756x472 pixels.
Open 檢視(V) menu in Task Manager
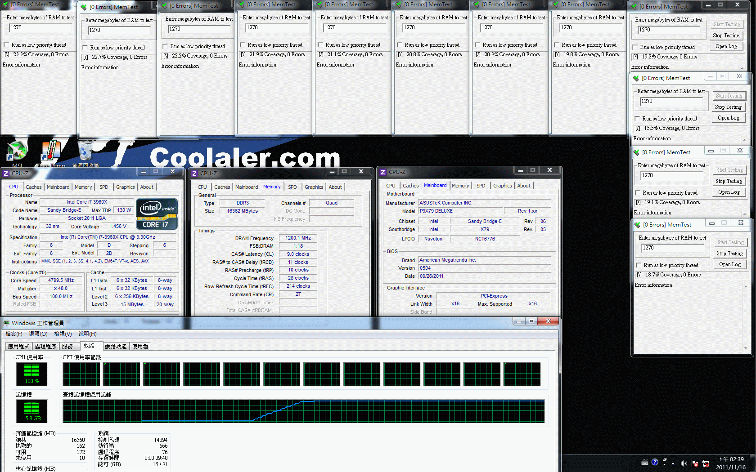pyautogui.click(x=63, y=334)
